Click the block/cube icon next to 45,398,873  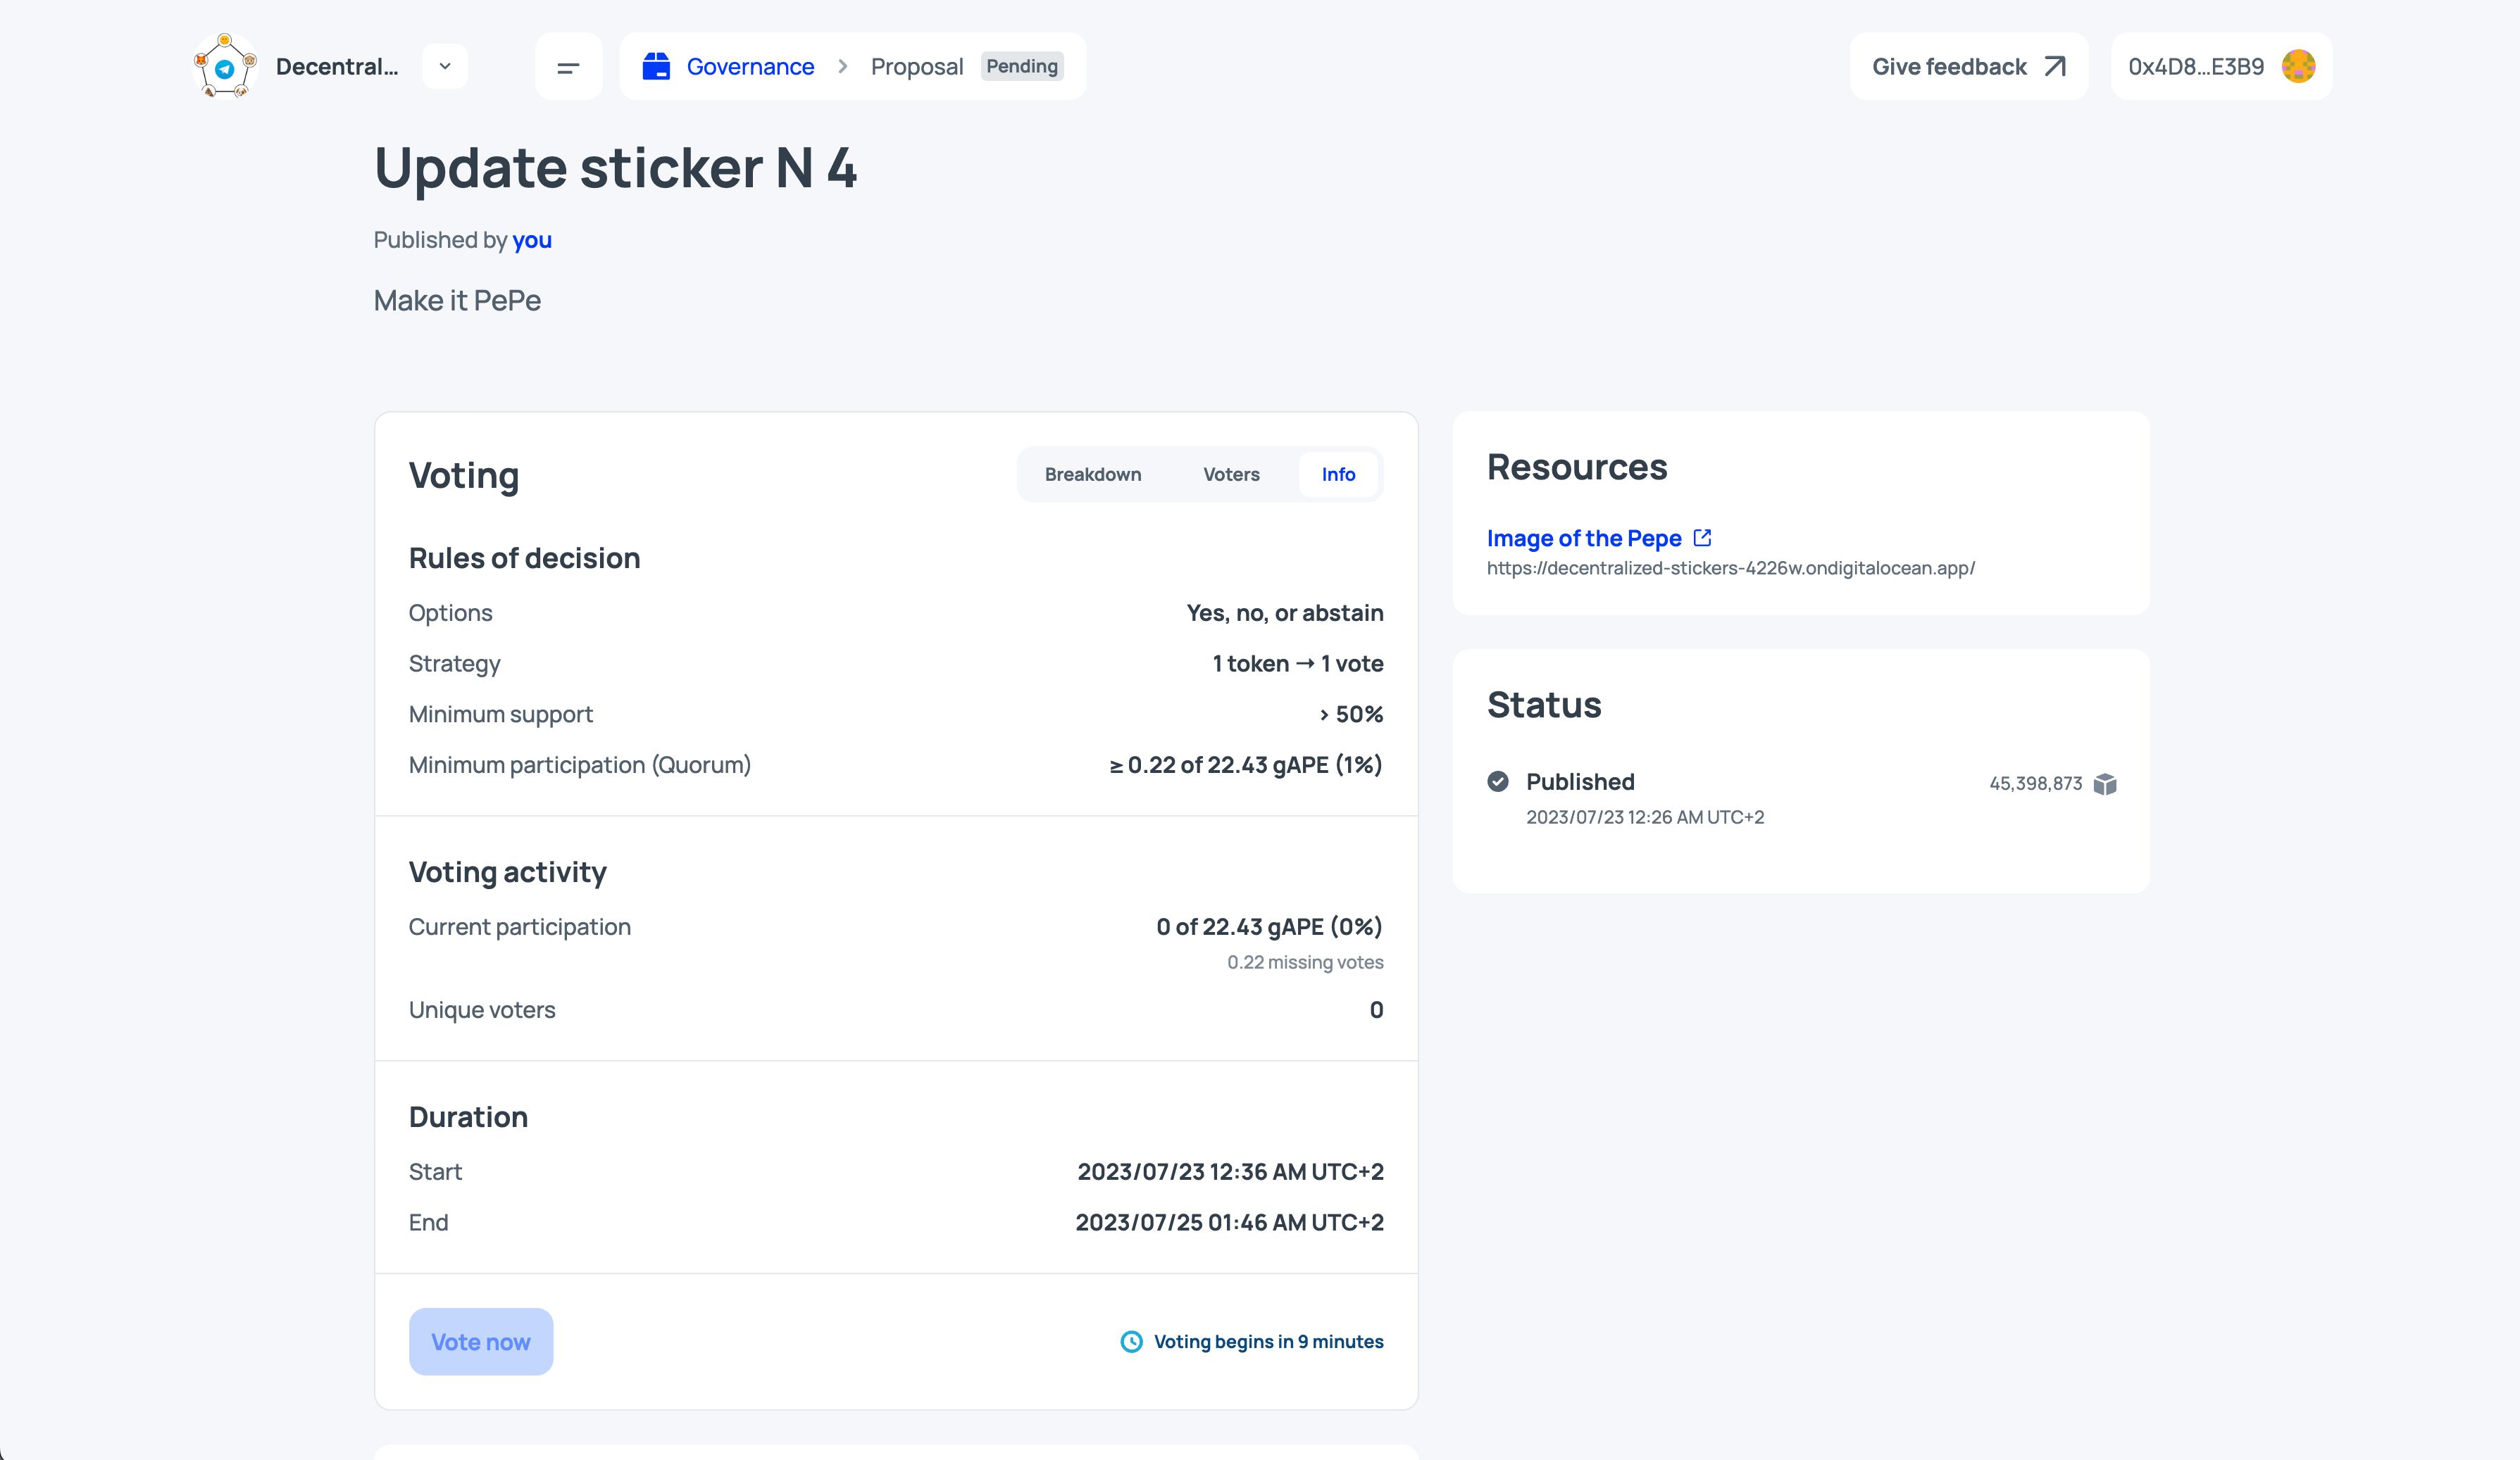2104,784
